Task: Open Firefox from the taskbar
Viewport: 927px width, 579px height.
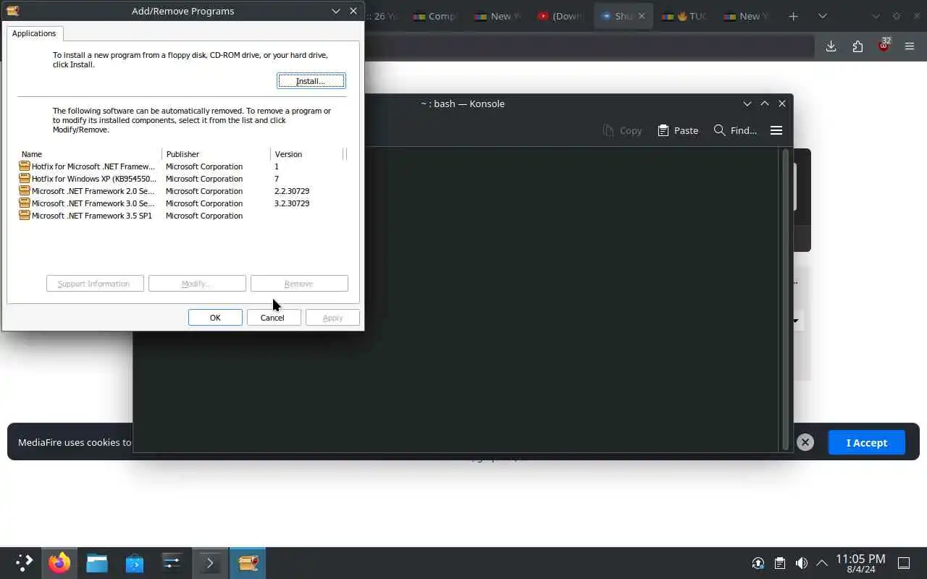Action: (59, 563)
